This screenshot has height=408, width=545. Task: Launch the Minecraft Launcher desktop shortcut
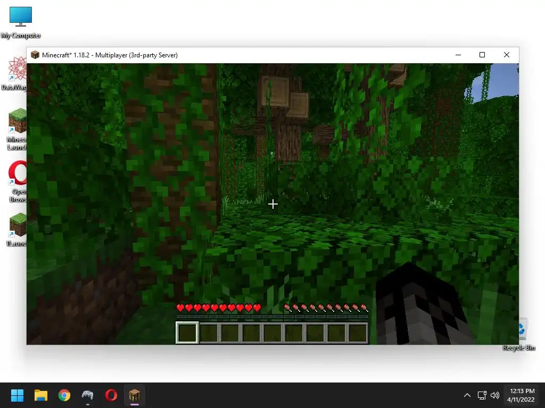pyautogui.click(x=17, y=129)
